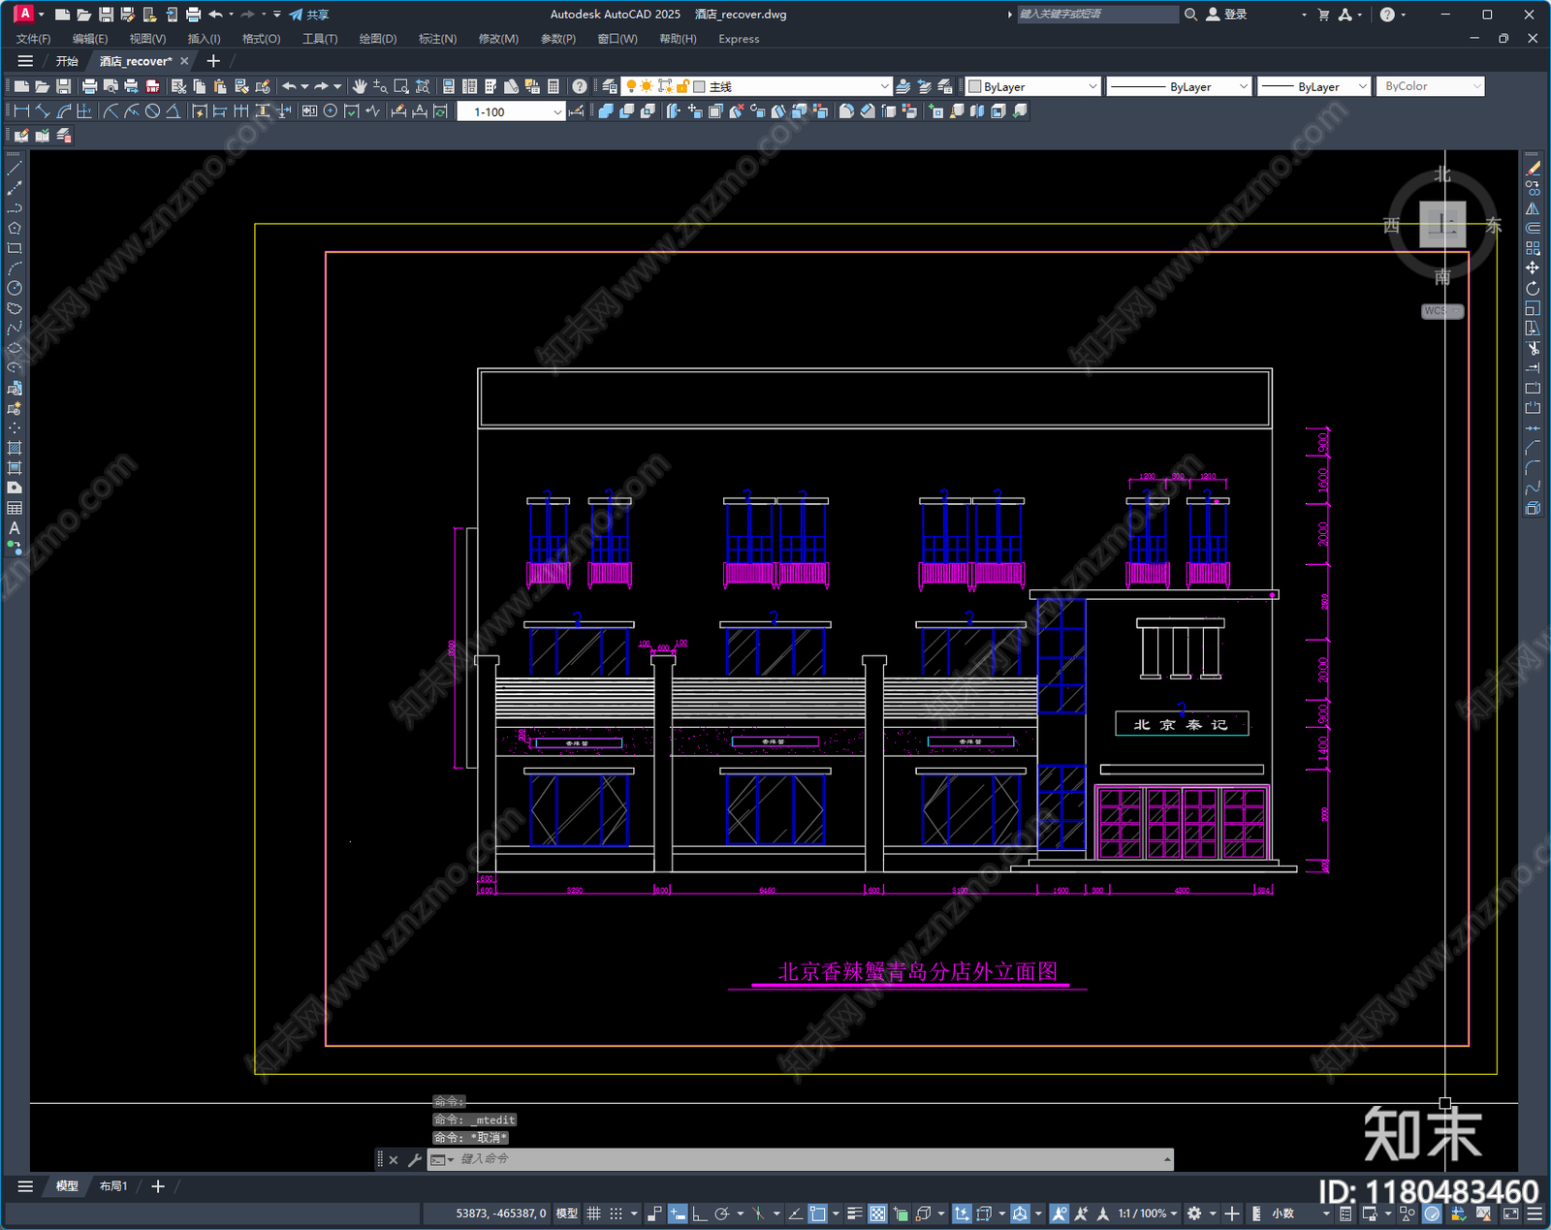Select the Linear dimension tool

coord(21,111)
